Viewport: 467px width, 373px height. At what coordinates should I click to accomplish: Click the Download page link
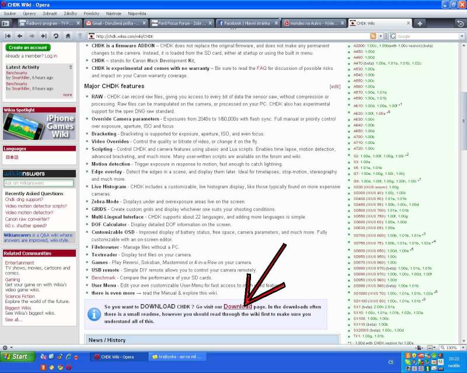coord(238,306)
